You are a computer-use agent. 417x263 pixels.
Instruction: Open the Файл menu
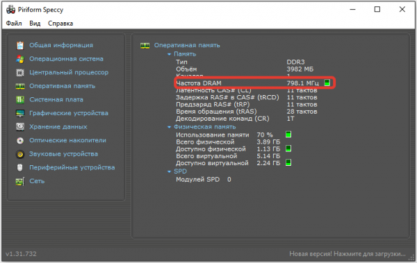click(x=14, y=24)
